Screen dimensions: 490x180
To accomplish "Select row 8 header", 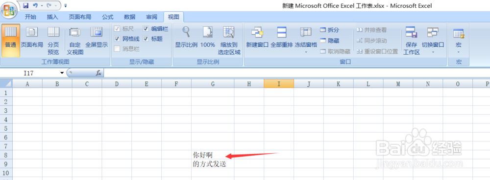I will click(6, 155).
